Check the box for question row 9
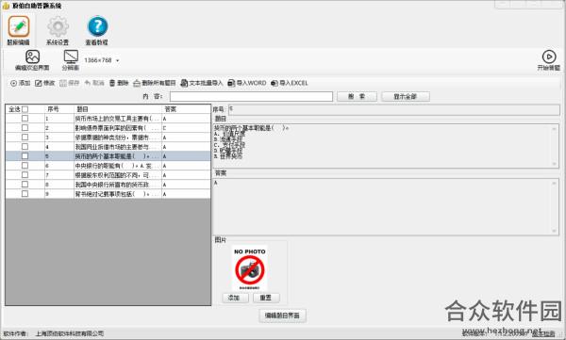Viewport: 566px width, 340px height. coord(25,194)
